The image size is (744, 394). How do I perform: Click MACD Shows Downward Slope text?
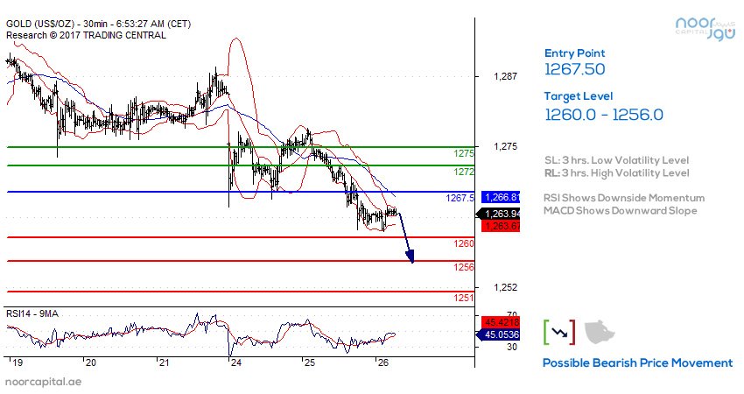click(621, 210)
